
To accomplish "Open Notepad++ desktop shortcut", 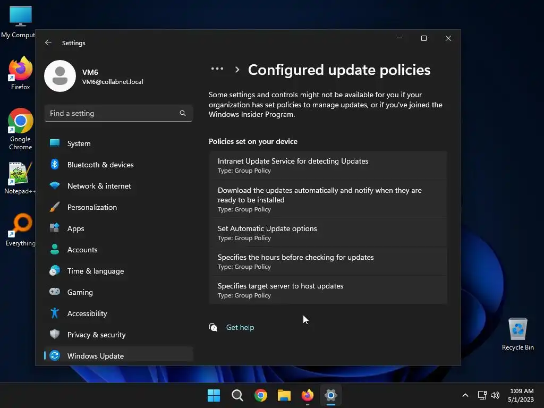I will 20,178.
